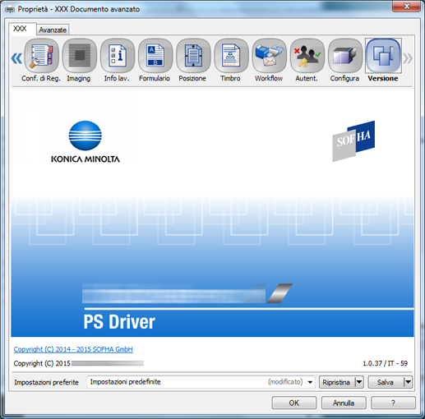The height and width of the screenshot is (419, 425).
Task: Click the right double-chevron scroll arrow
Action: 408,58
